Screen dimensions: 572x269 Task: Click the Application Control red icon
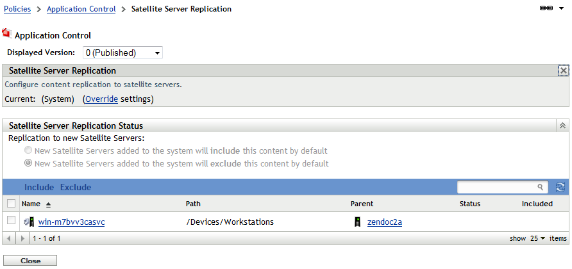pyautogui.click(x=7, y=34)
